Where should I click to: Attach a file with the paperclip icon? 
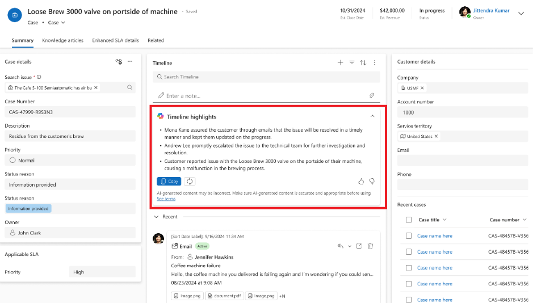pos(372,96)
